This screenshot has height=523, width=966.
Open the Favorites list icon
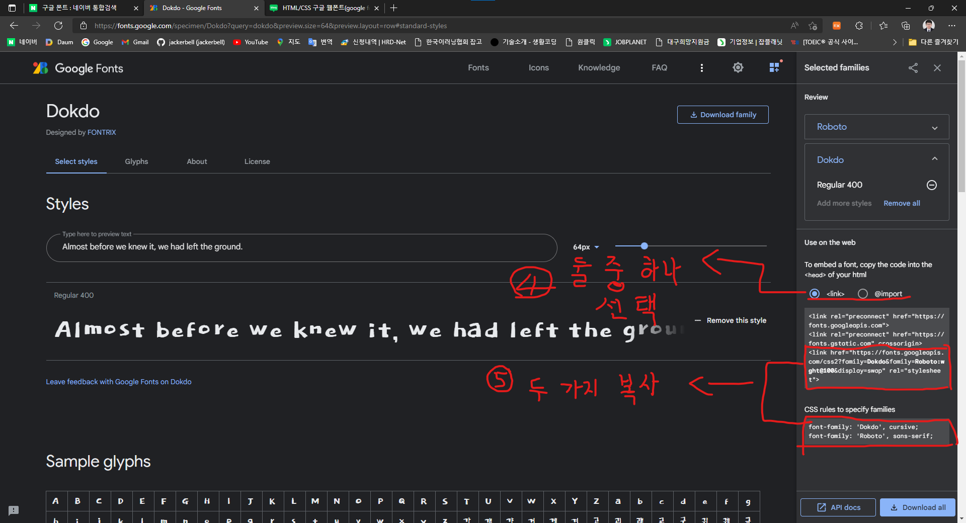click(883, 26)
